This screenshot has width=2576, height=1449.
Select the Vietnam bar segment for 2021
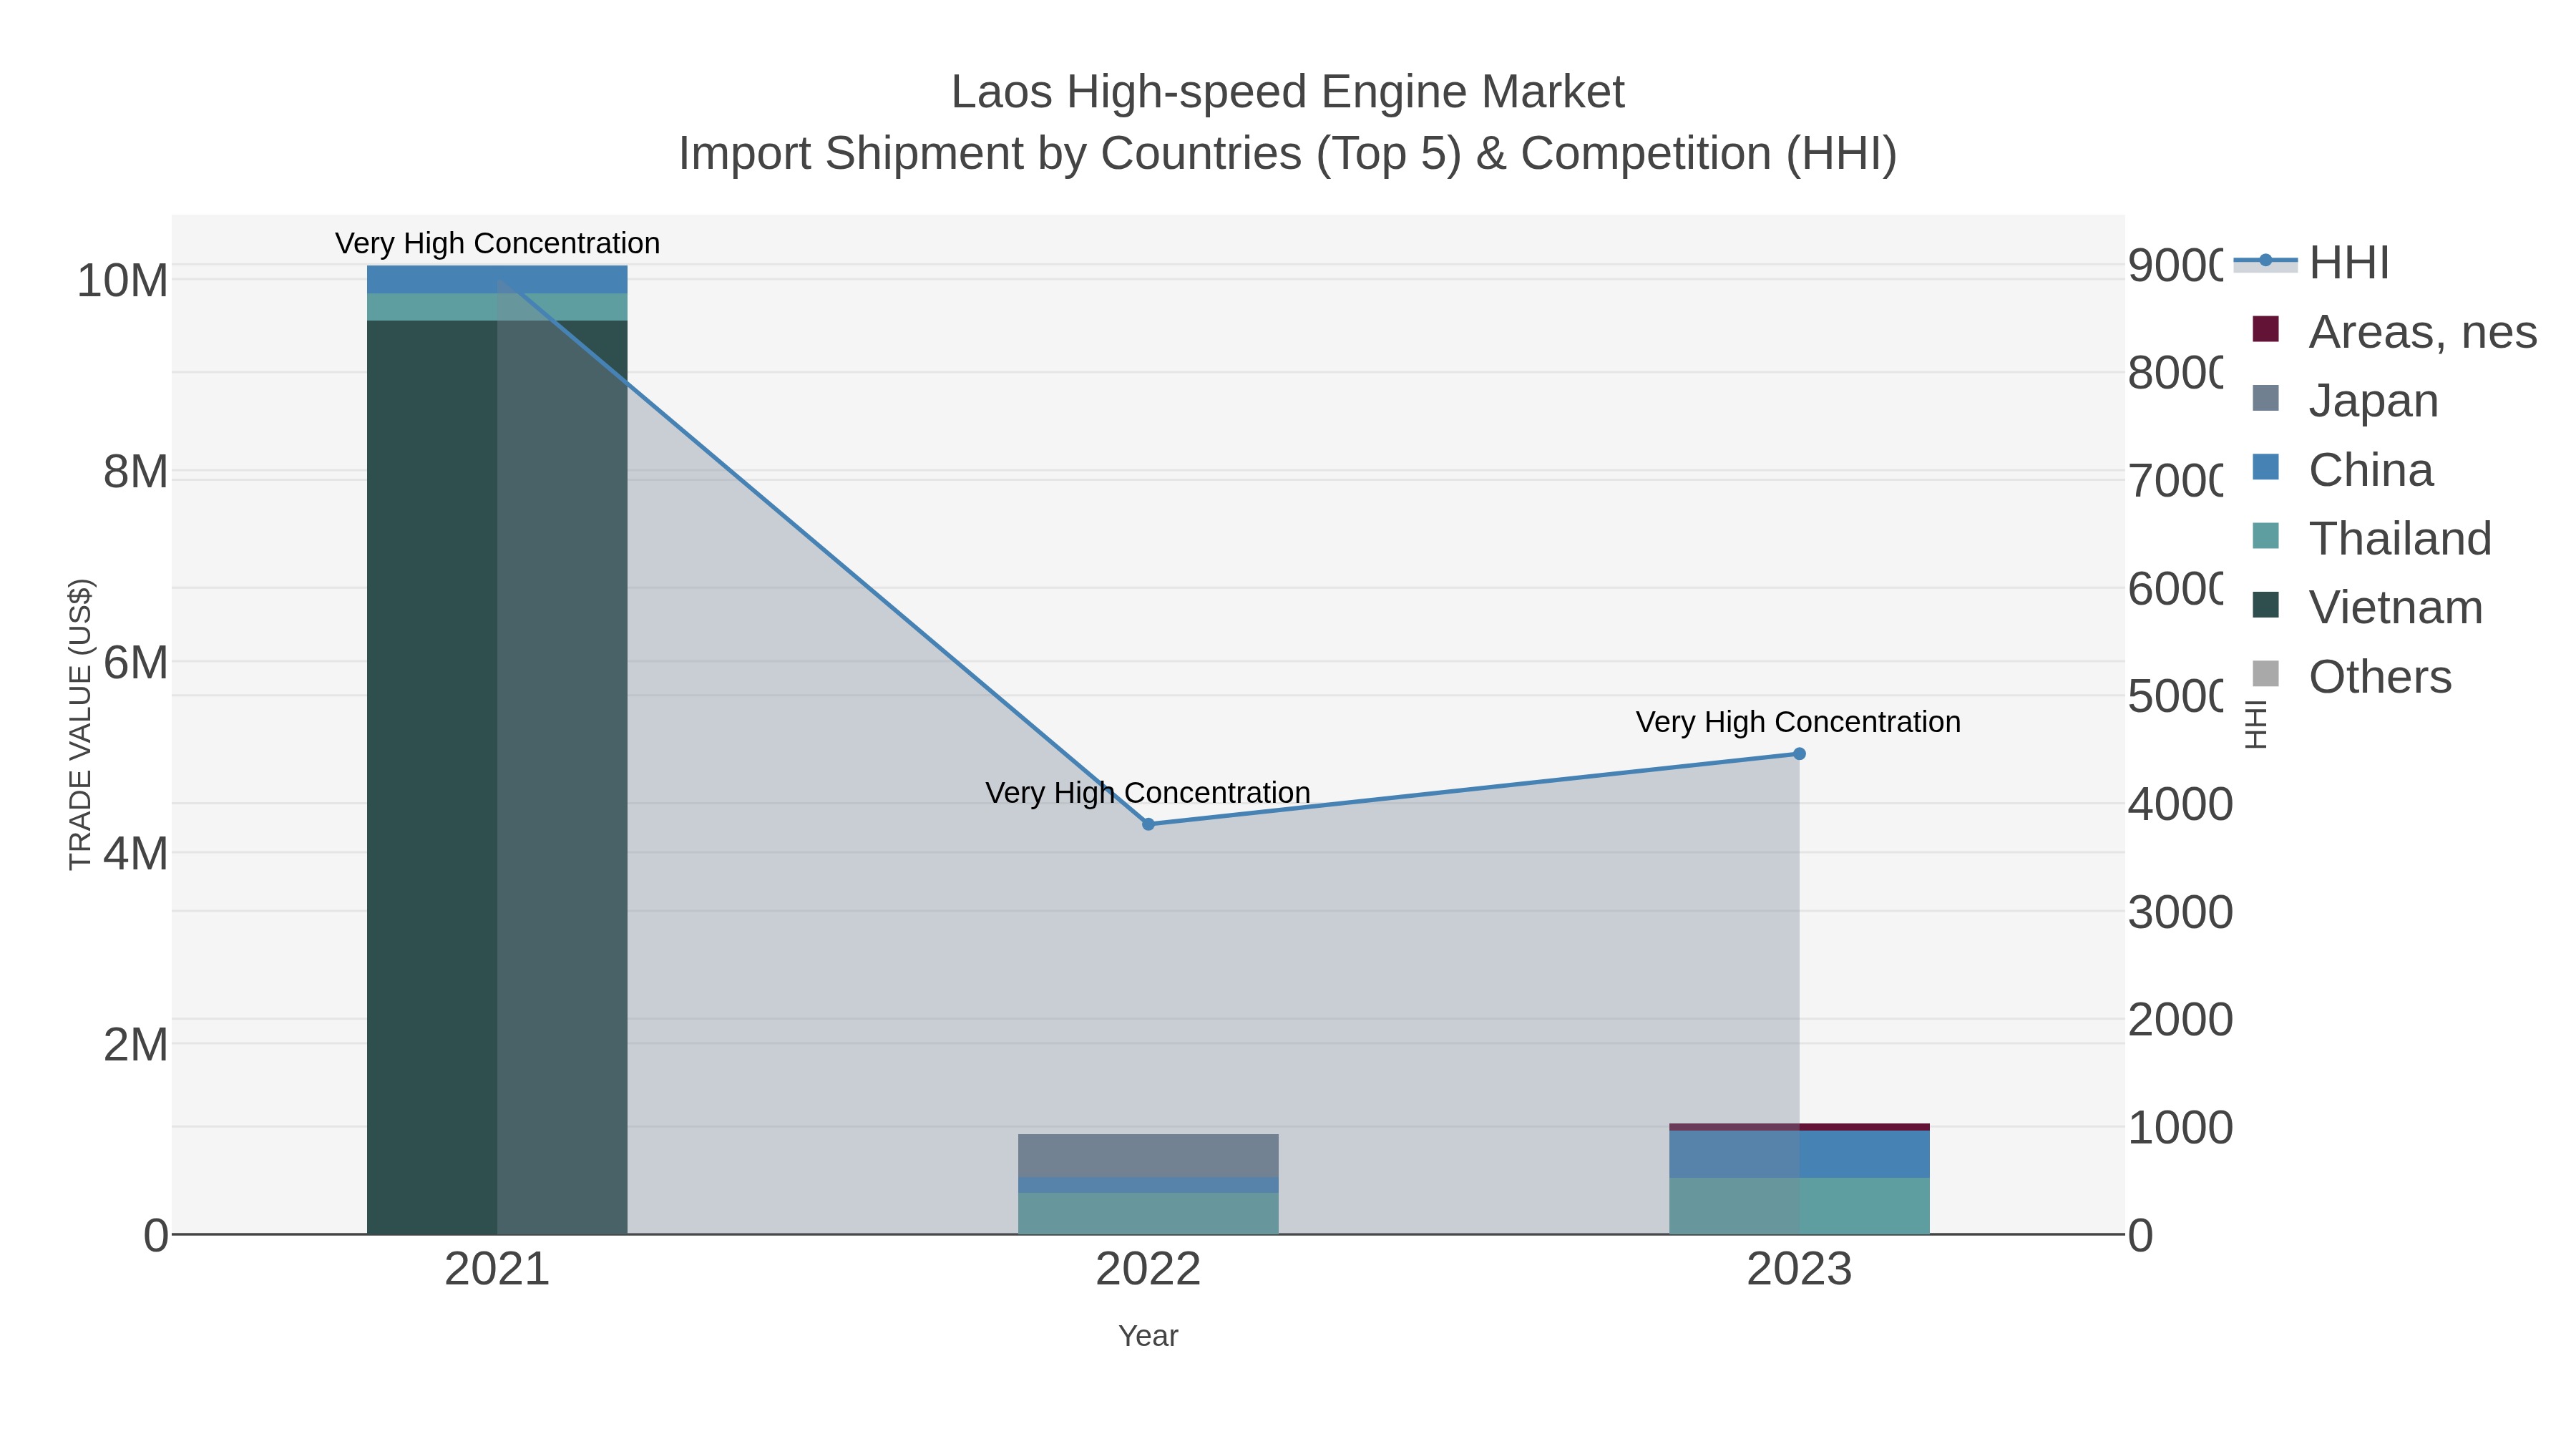497,777
